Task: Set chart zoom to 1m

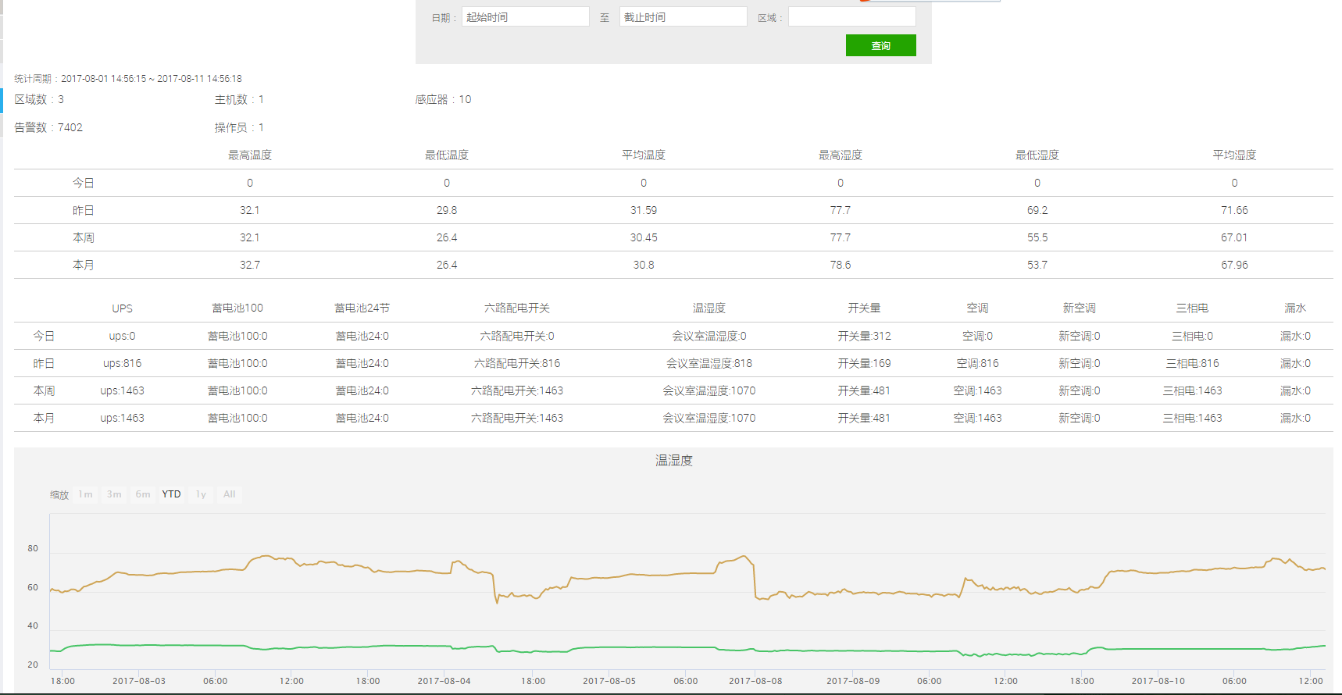Action: 85,494
